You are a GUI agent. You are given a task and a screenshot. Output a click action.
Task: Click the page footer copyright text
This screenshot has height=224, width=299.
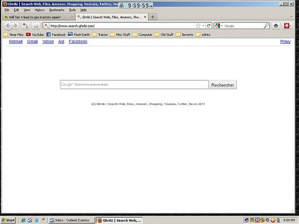(148, 104)
